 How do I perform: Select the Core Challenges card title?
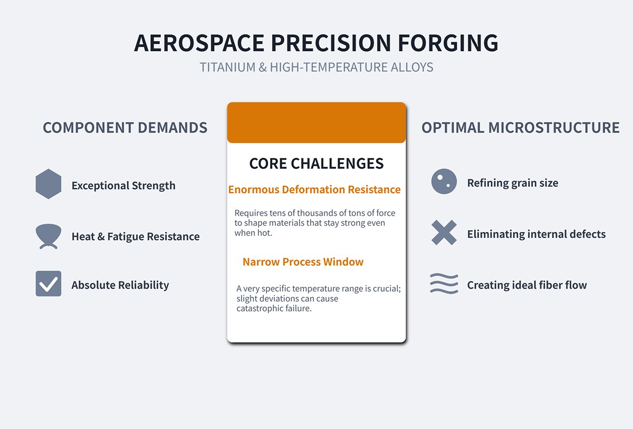pyautogui.click(x=316, y=164)
